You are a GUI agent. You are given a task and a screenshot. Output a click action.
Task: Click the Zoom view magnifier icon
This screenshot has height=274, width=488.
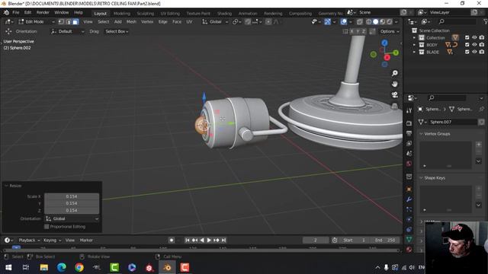coord(395,73)
